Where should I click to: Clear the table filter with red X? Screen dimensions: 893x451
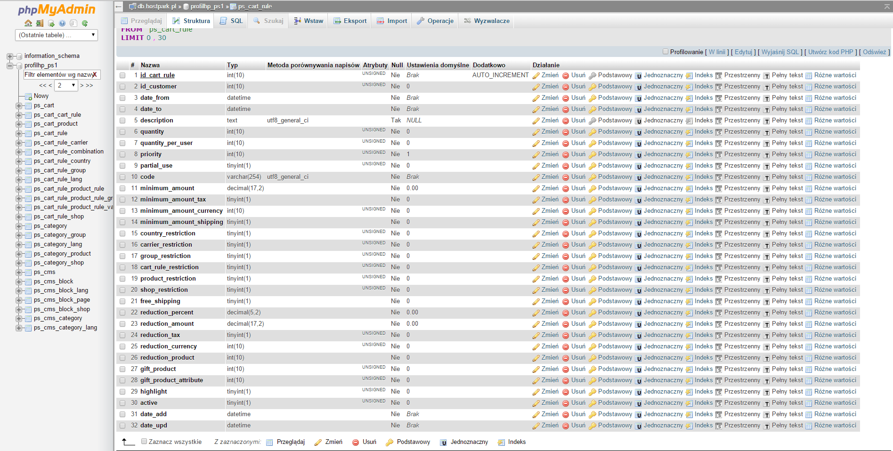[x=95, y=74]
